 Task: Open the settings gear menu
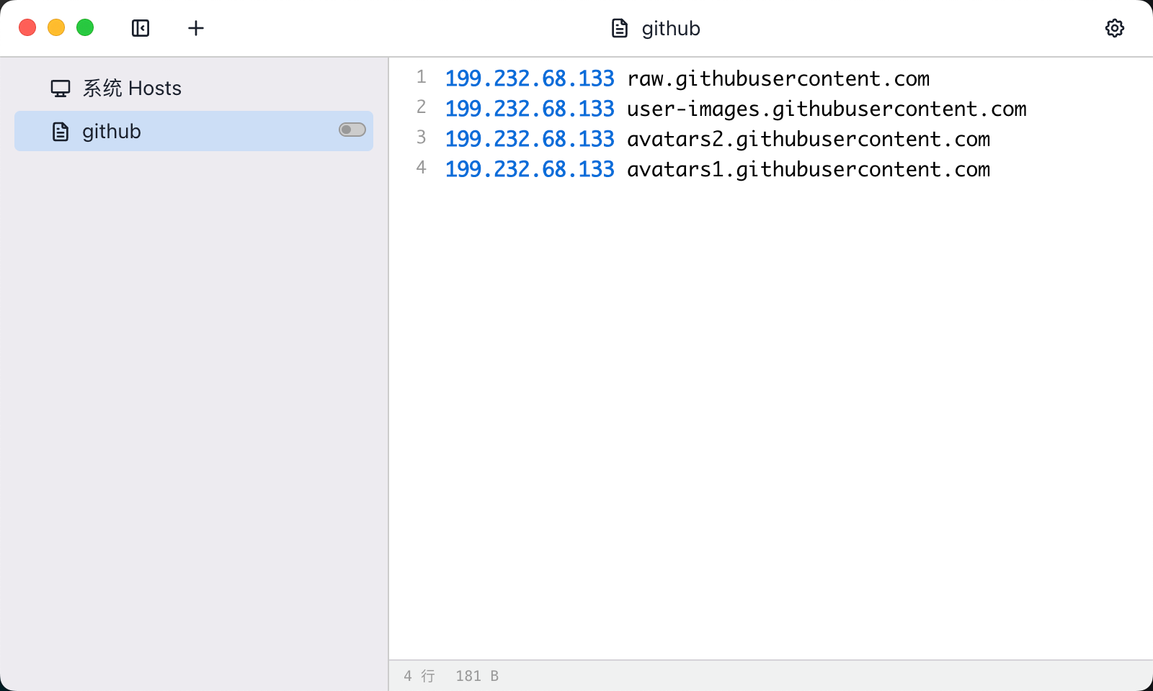tap(1115, 28)
